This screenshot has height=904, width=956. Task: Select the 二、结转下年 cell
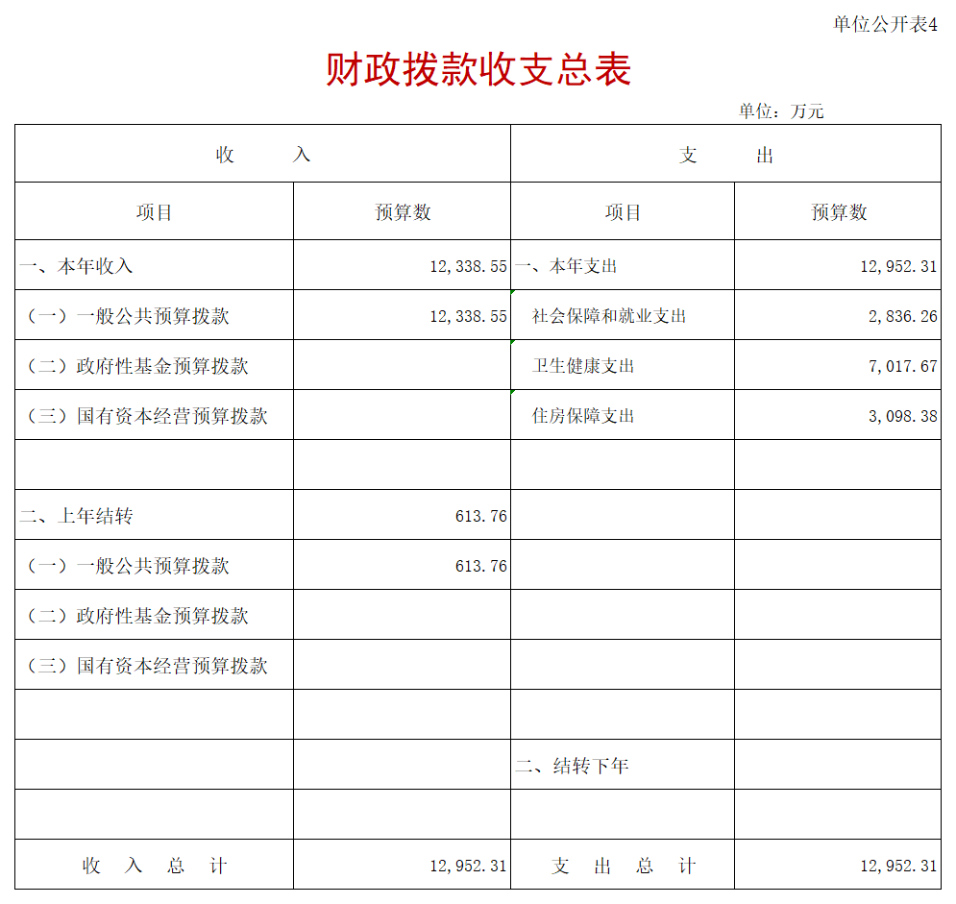pyautogui.click(x=573, y=766)
